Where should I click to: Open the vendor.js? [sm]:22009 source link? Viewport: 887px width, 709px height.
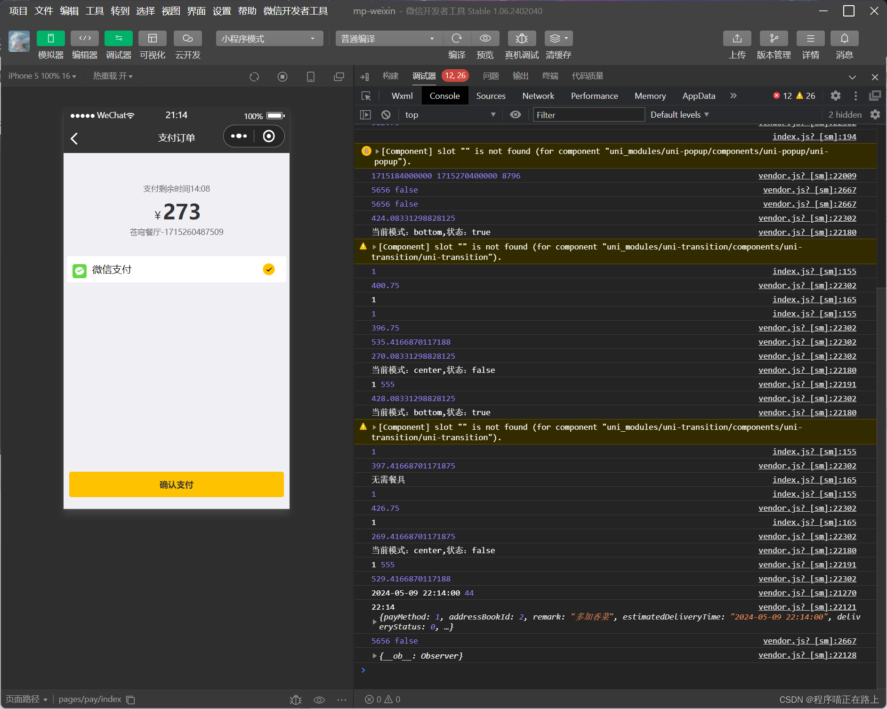pos(807,176)
